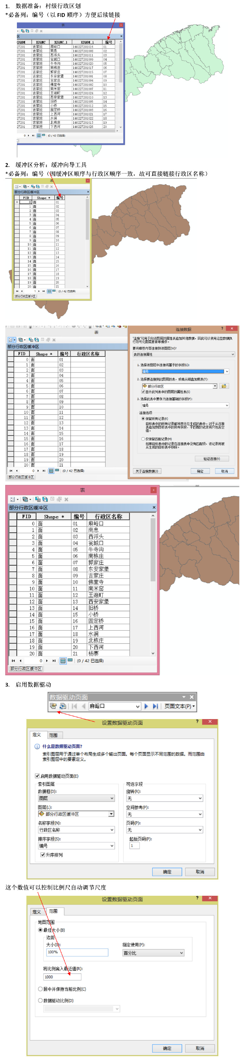Open 数据框 dropdown showing 图层

(76, 798)
